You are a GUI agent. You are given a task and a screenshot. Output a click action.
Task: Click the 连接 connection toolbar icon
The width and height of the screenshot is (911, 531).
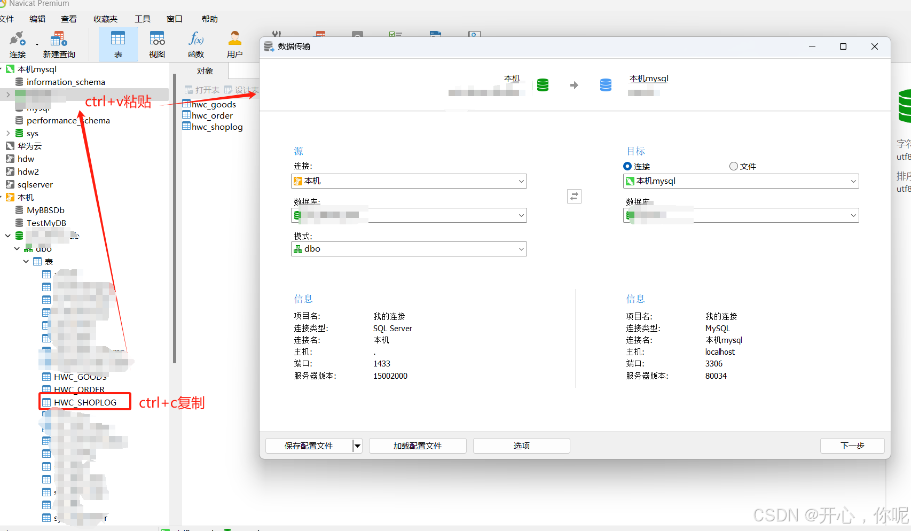[18, 44]
